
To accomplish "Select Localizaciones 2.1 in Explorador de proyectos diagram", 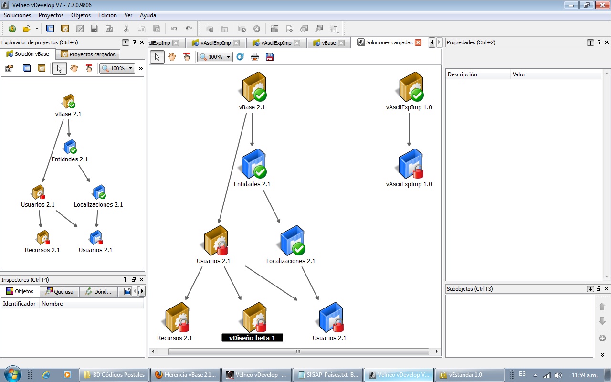I will click(x=98, y=196).
